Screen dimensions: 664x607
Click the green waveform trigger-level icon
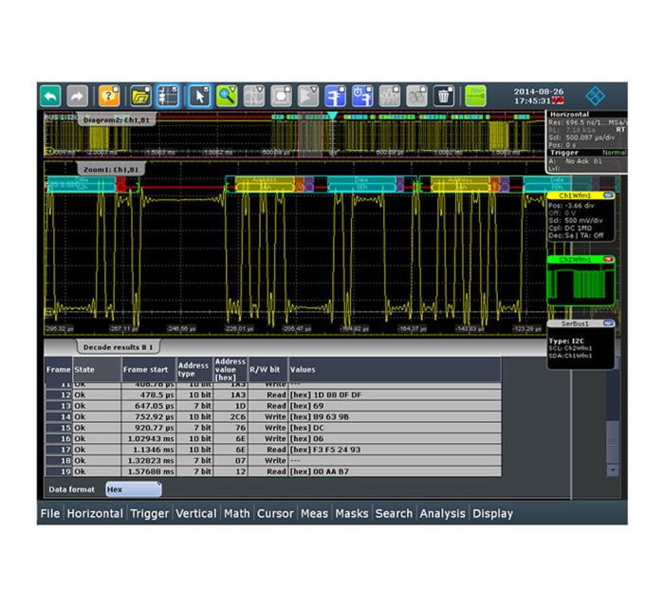tap(475, 96)
